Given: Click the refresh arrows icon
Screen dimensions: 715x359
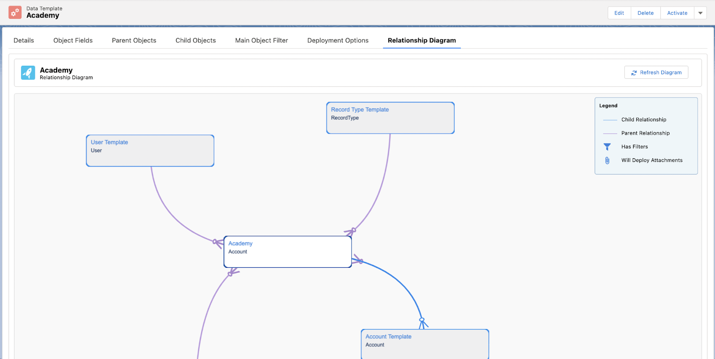Looking at the screenshot, I should tap(634, 73).
